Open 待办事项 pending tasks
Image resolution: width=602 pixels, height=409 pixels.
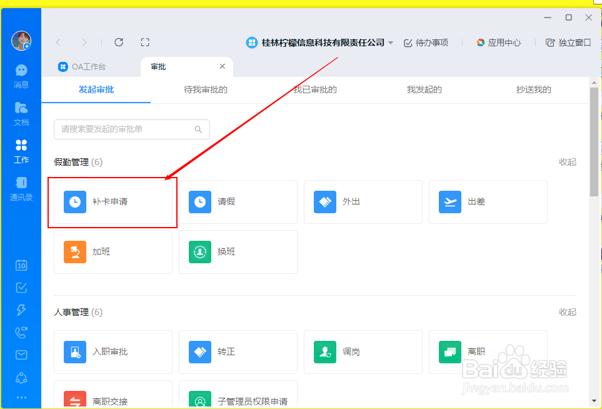tap(426, 43)
